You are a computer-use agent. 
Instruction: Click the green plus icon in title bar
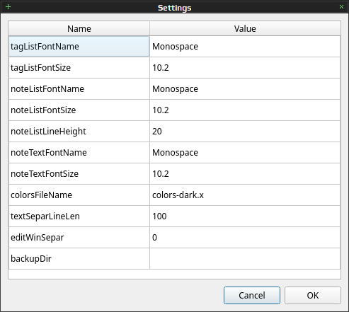click(8, 7)
